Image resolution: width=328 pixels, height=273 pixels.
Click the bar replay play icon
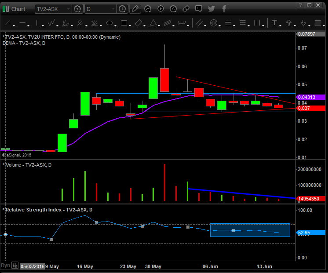pos(160,9)
